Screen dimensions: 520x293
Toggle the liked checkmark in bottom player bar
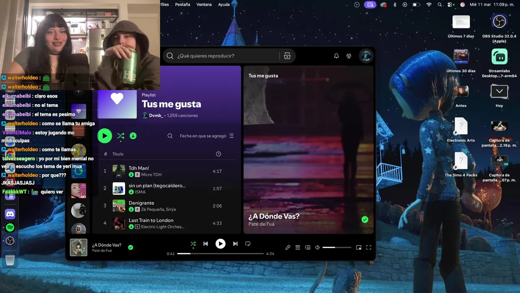point(130,247)
